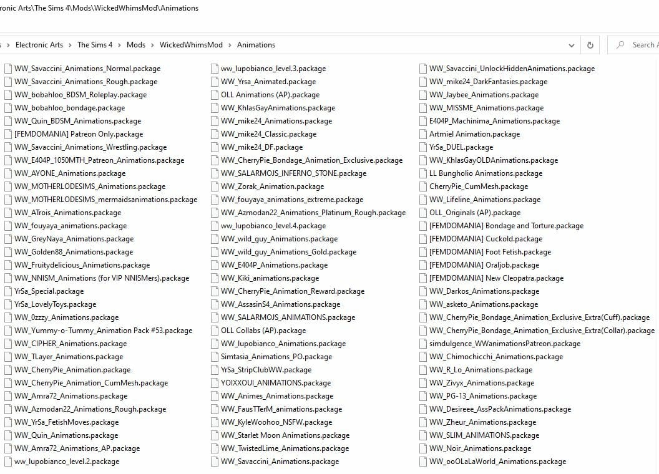
Task: Open the address bar history dropdown
Action: (571, 44)
